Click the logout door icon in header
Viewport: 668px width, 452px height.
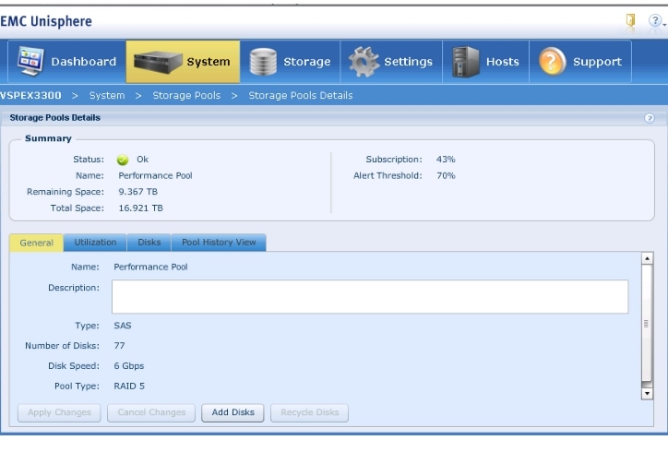[630, 20]
